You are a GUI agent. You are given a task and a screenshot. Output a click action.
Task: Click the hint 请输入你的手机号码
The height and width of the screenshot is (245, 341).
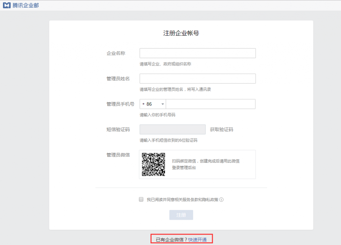pos(158,115)
